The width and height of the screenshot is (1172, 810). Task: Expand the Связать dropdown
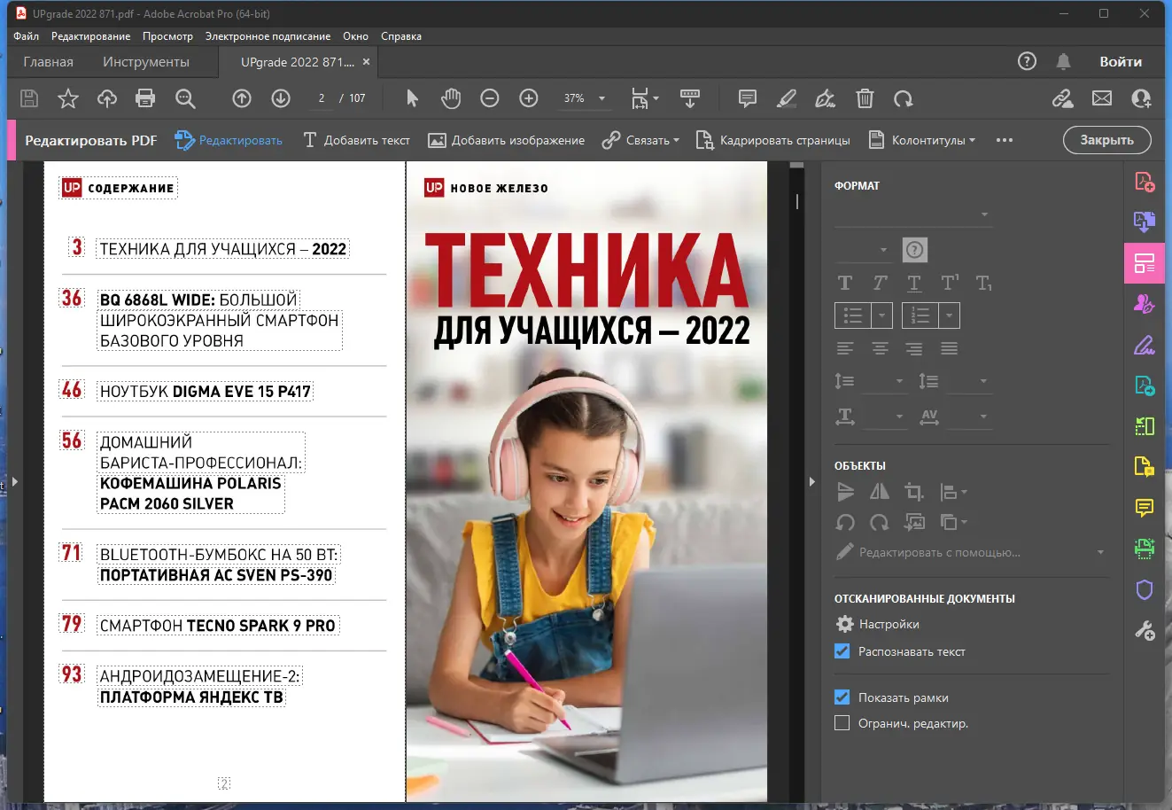641,140
